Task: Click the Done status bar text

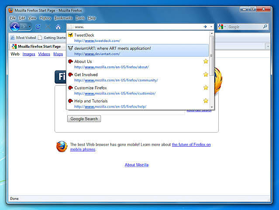Action: pos(14,199)
